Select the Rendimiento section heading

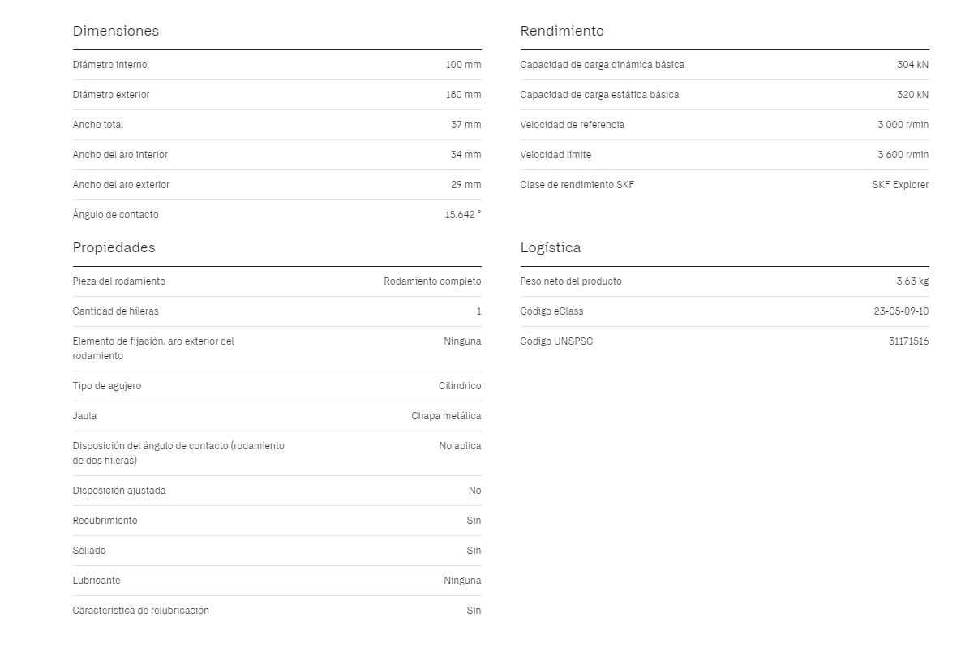(562, 31)
